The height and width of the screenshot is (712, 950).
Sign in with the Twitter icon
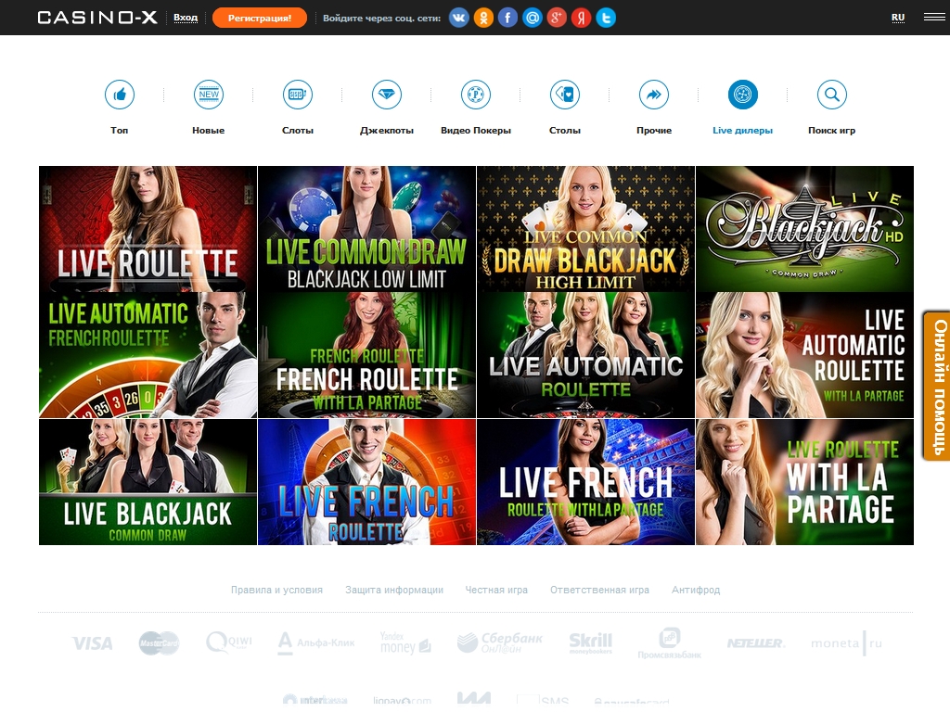click(x=606, y=18)
